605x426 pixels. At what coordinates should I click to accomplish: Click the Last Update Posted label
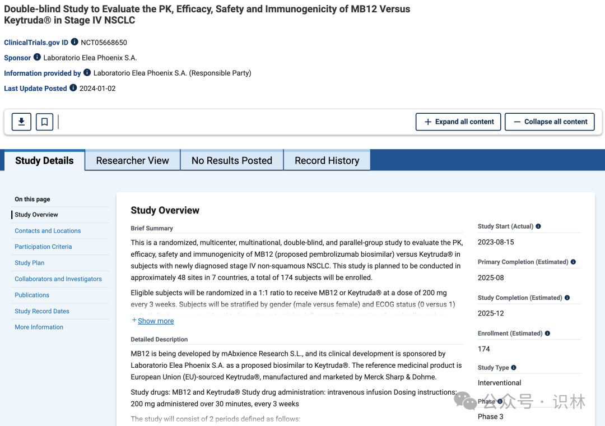(x=35, y=89)
